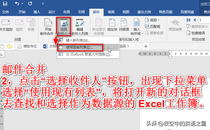Open 开始邮件合并 dropdown button
Viewport: 210px width, 130px height.
48,27
